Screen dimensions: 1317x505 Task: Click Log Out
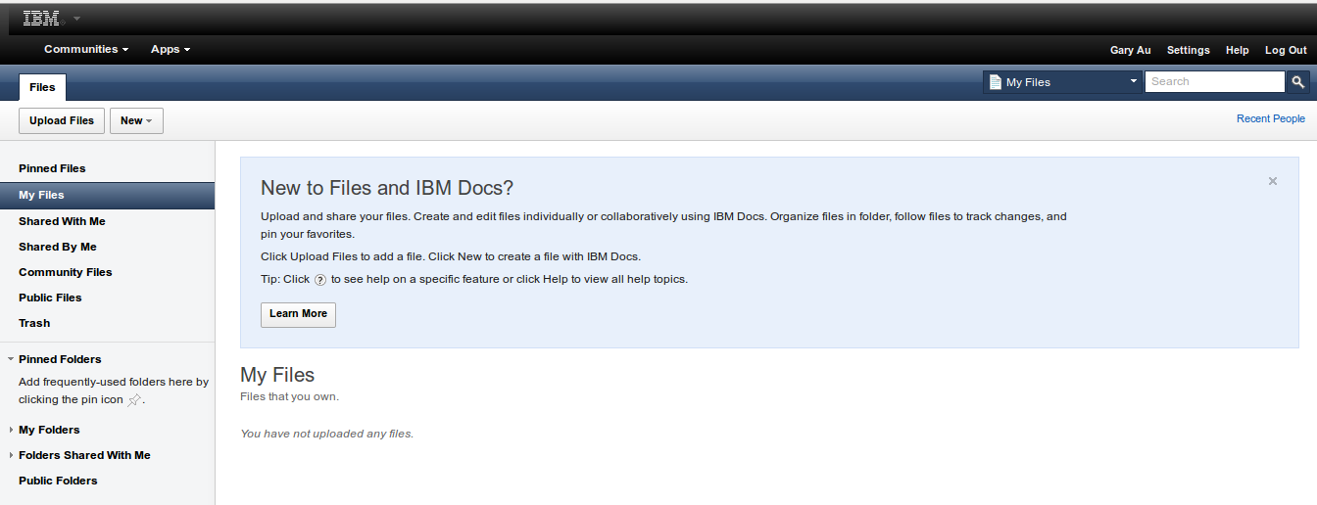pyautogui.click(x=1286, y=50)
